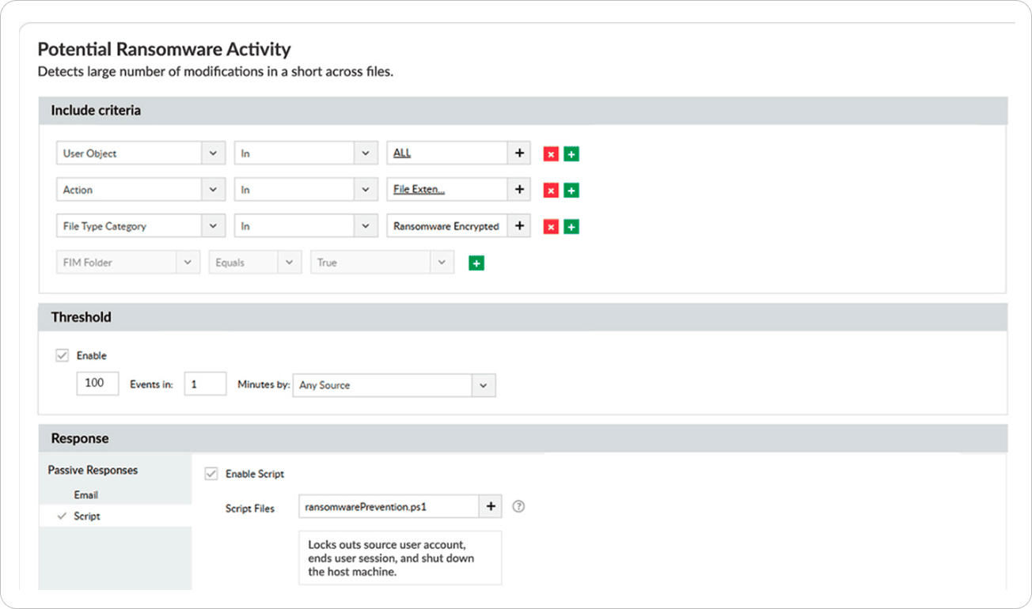Image resolution: width=1032 pixels, height=609 pixels.
Task: Click the File Exten link in Action row
Action: coord(412,189)
